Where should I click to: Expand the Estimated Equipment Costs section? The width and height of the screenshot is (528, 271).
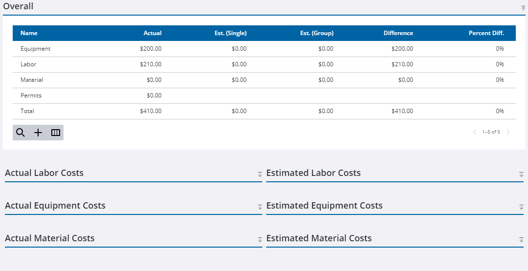click(521, 207)
